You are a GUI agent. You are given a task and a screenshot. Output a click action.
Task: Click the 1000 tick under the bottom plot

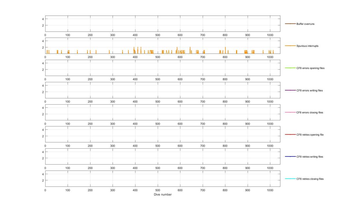[270, 190]
